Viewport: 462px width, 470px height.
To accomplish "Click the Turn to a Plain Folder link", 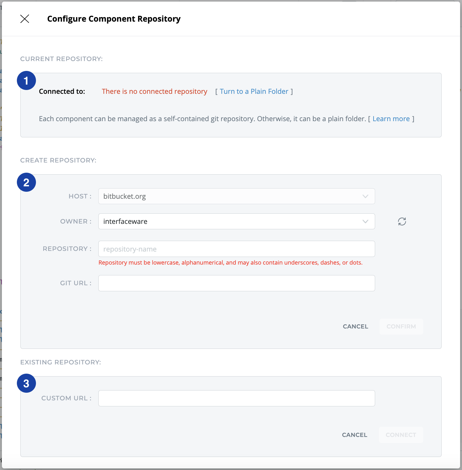I will pyautogui.click(x=254, y=92).
